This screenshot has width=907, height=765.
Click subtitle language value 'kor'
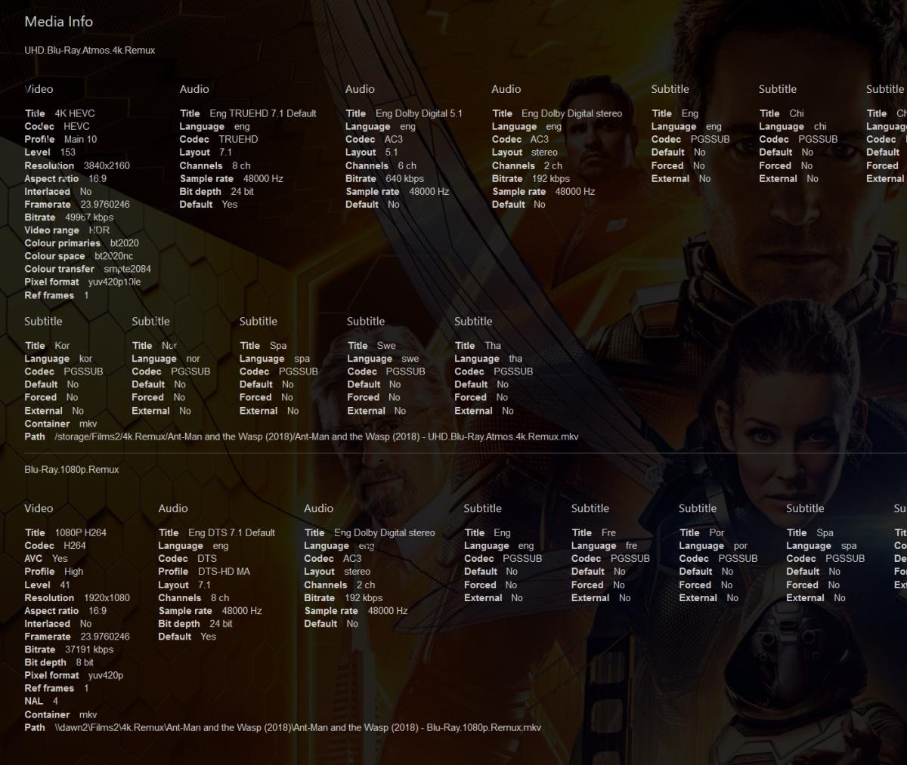coord(85,359)
